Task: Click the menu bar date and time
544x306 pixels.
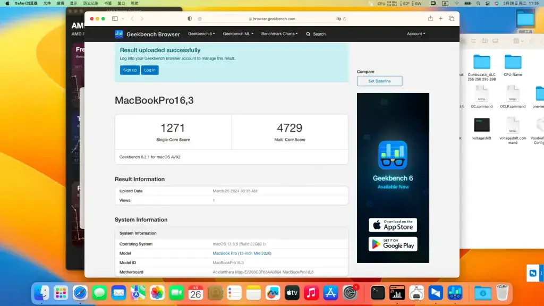Action: [521, 3]
